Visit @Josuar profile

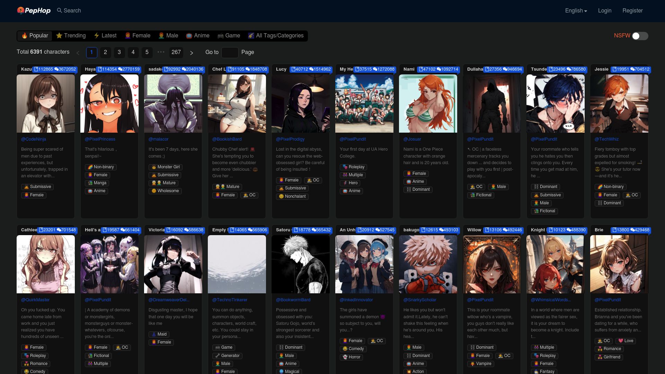[412, 139]
